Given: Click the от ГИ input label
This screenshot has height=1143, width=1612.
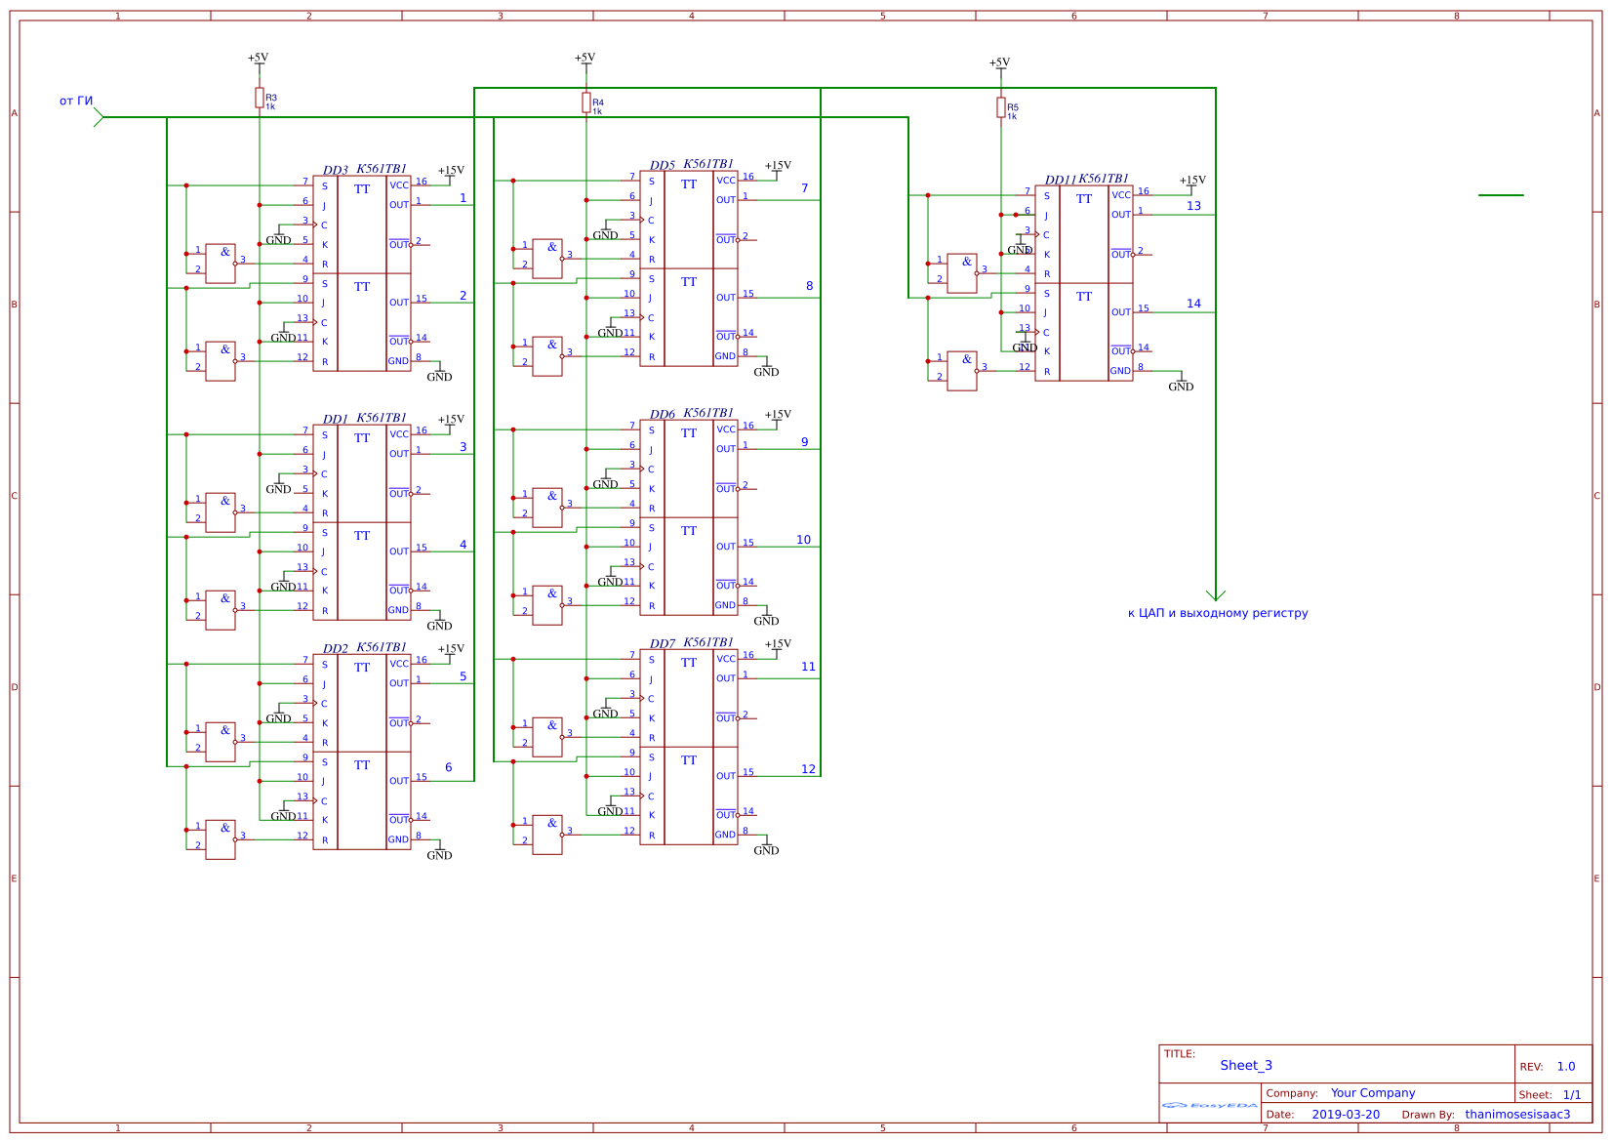Looking at the screenshot, I should (77, 99).
